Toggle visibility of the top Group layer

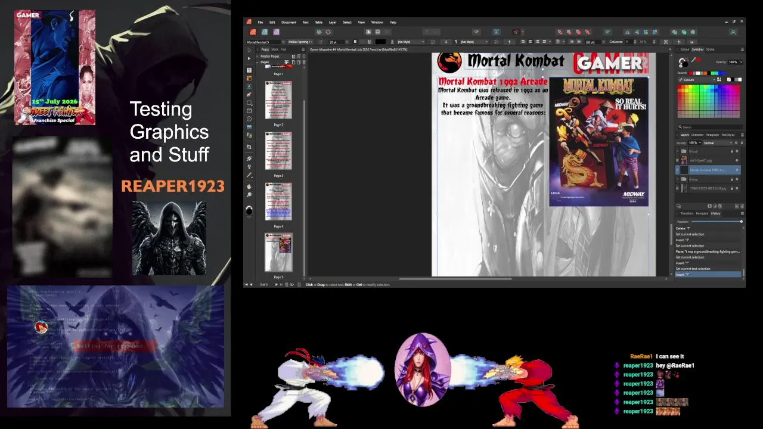(737, 151)
